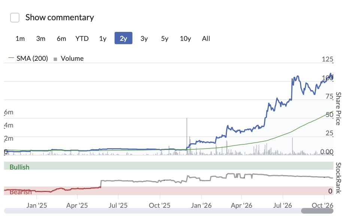Click the active 2y range button
Viewport: 346px width, 219px height.
coord(123,38)
